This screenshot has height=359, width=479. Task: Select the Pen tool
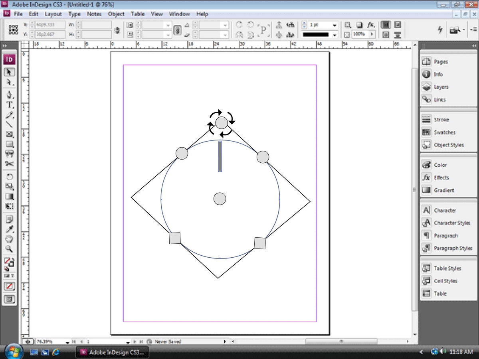pyautogui.click(x=10, y=95)
